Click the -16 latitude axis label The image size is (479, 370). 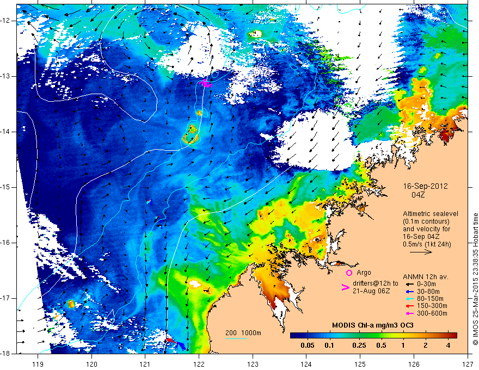6,243
